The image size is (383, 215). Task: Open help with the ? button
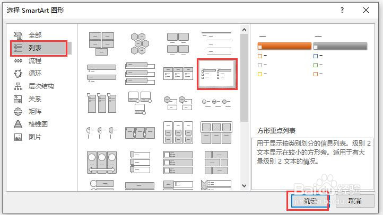pyautogui.click(x=342, y=10)
